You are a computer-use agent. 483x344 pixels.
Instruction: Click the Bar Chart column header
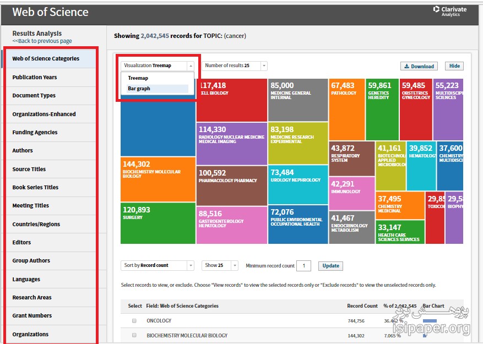433,306
